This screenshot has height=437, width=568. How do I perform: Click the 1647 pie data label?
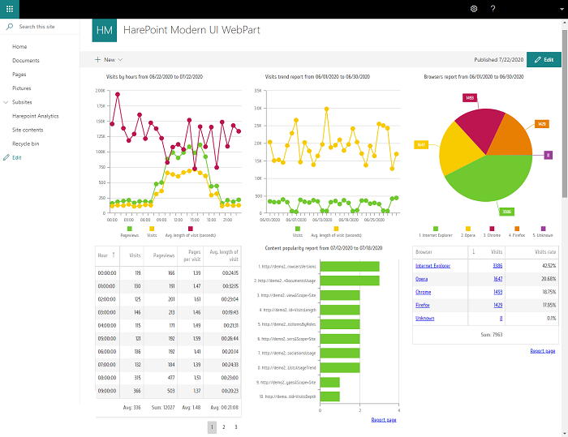point(421,145)
